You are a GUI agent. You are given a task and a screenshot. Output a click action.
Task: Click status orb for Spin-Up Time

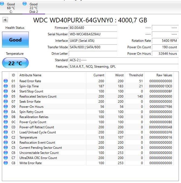coord(6,86)
